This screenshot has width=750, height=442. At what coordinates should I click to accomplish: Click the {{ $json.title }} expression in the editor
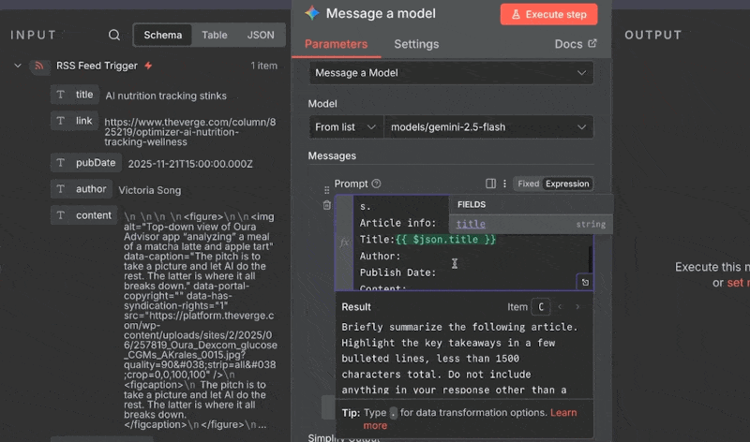[446, 240]
